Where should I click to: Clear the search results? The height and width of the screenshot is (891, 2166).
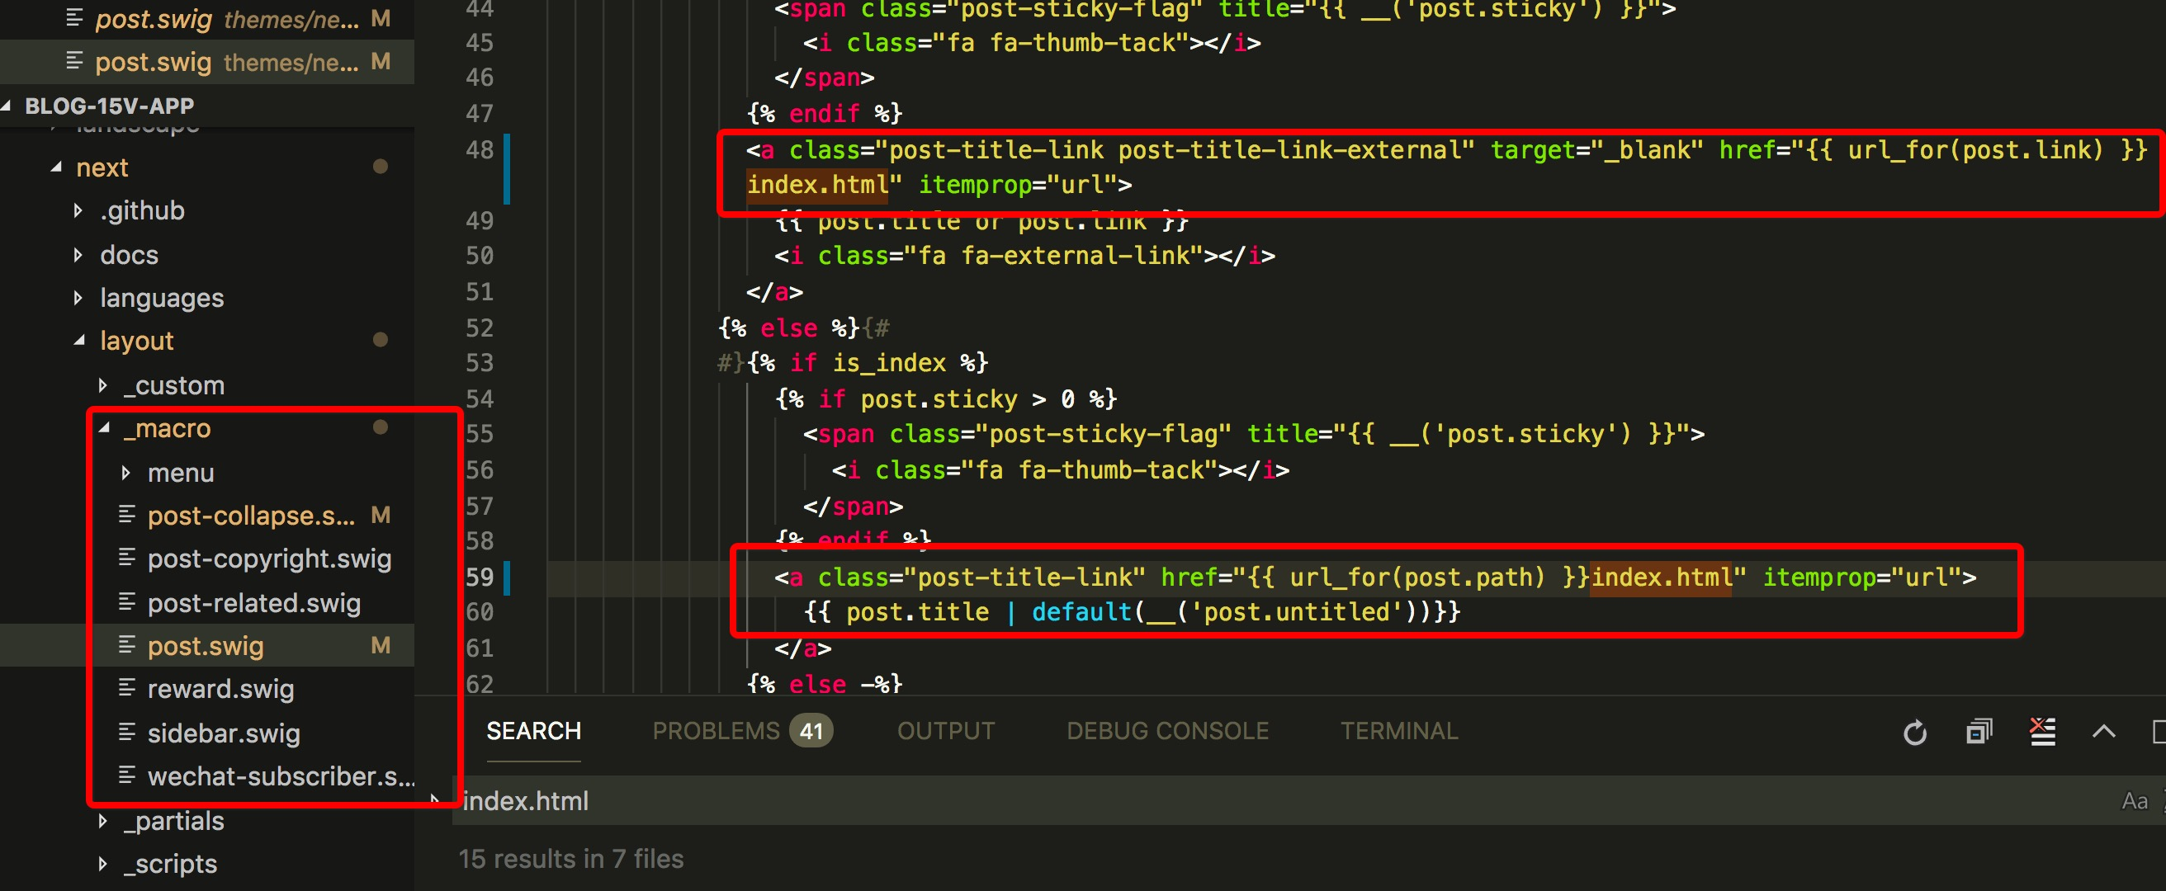click(2042, 732)
